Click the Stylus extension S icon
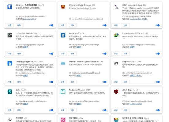The image size is (169, 122). (10, 91)
